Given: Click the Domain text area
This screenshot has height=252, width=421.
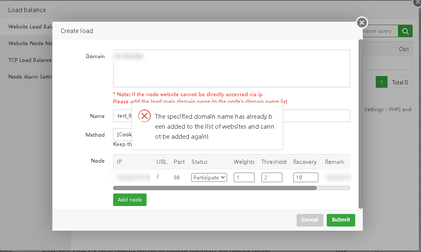Looking at the screenshot, I should coord(231,69).
